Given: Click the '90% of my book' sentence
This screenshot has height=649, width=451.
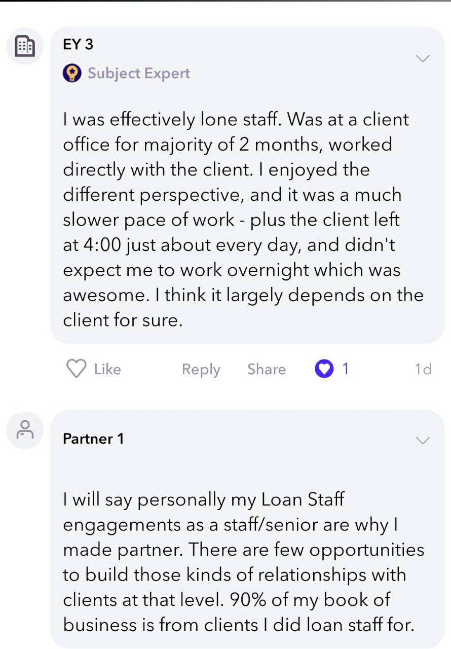Looking at the screenshot, I should pos(239,612).
